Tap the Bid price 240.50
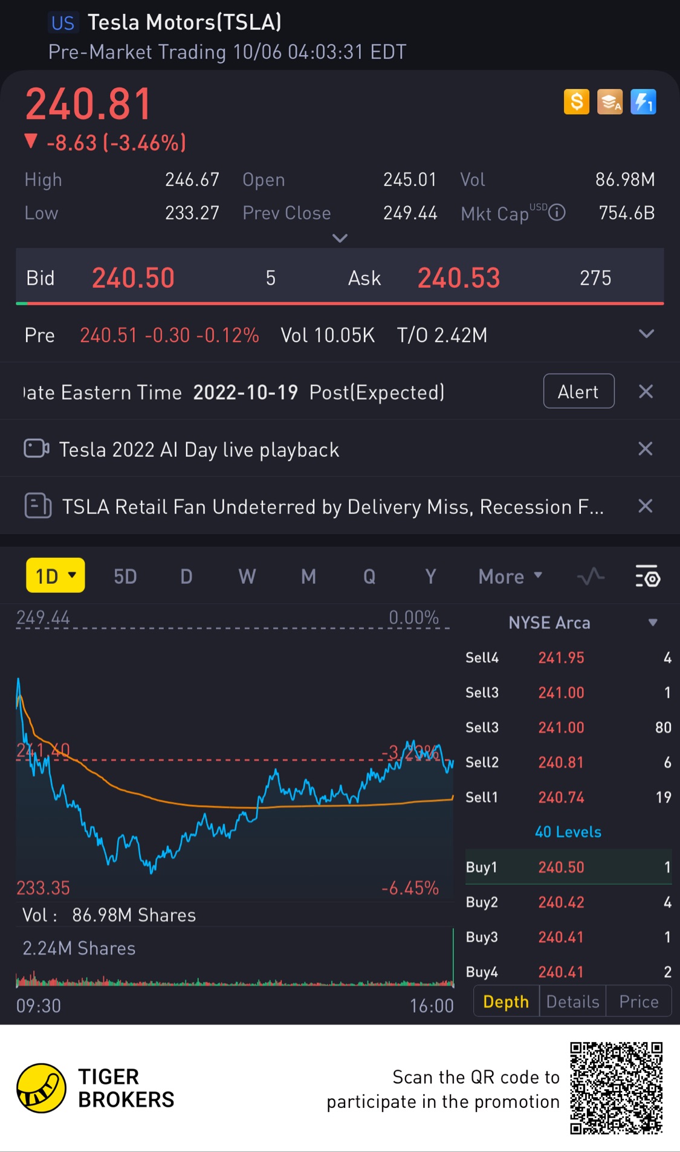The height and width of the screenshot is (1152, 680). click(x=133, y=278)
